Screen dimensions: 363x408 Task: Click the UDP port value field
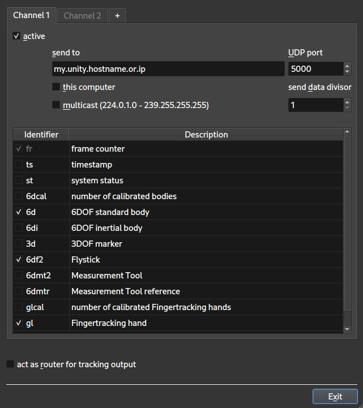pos(315,69)
